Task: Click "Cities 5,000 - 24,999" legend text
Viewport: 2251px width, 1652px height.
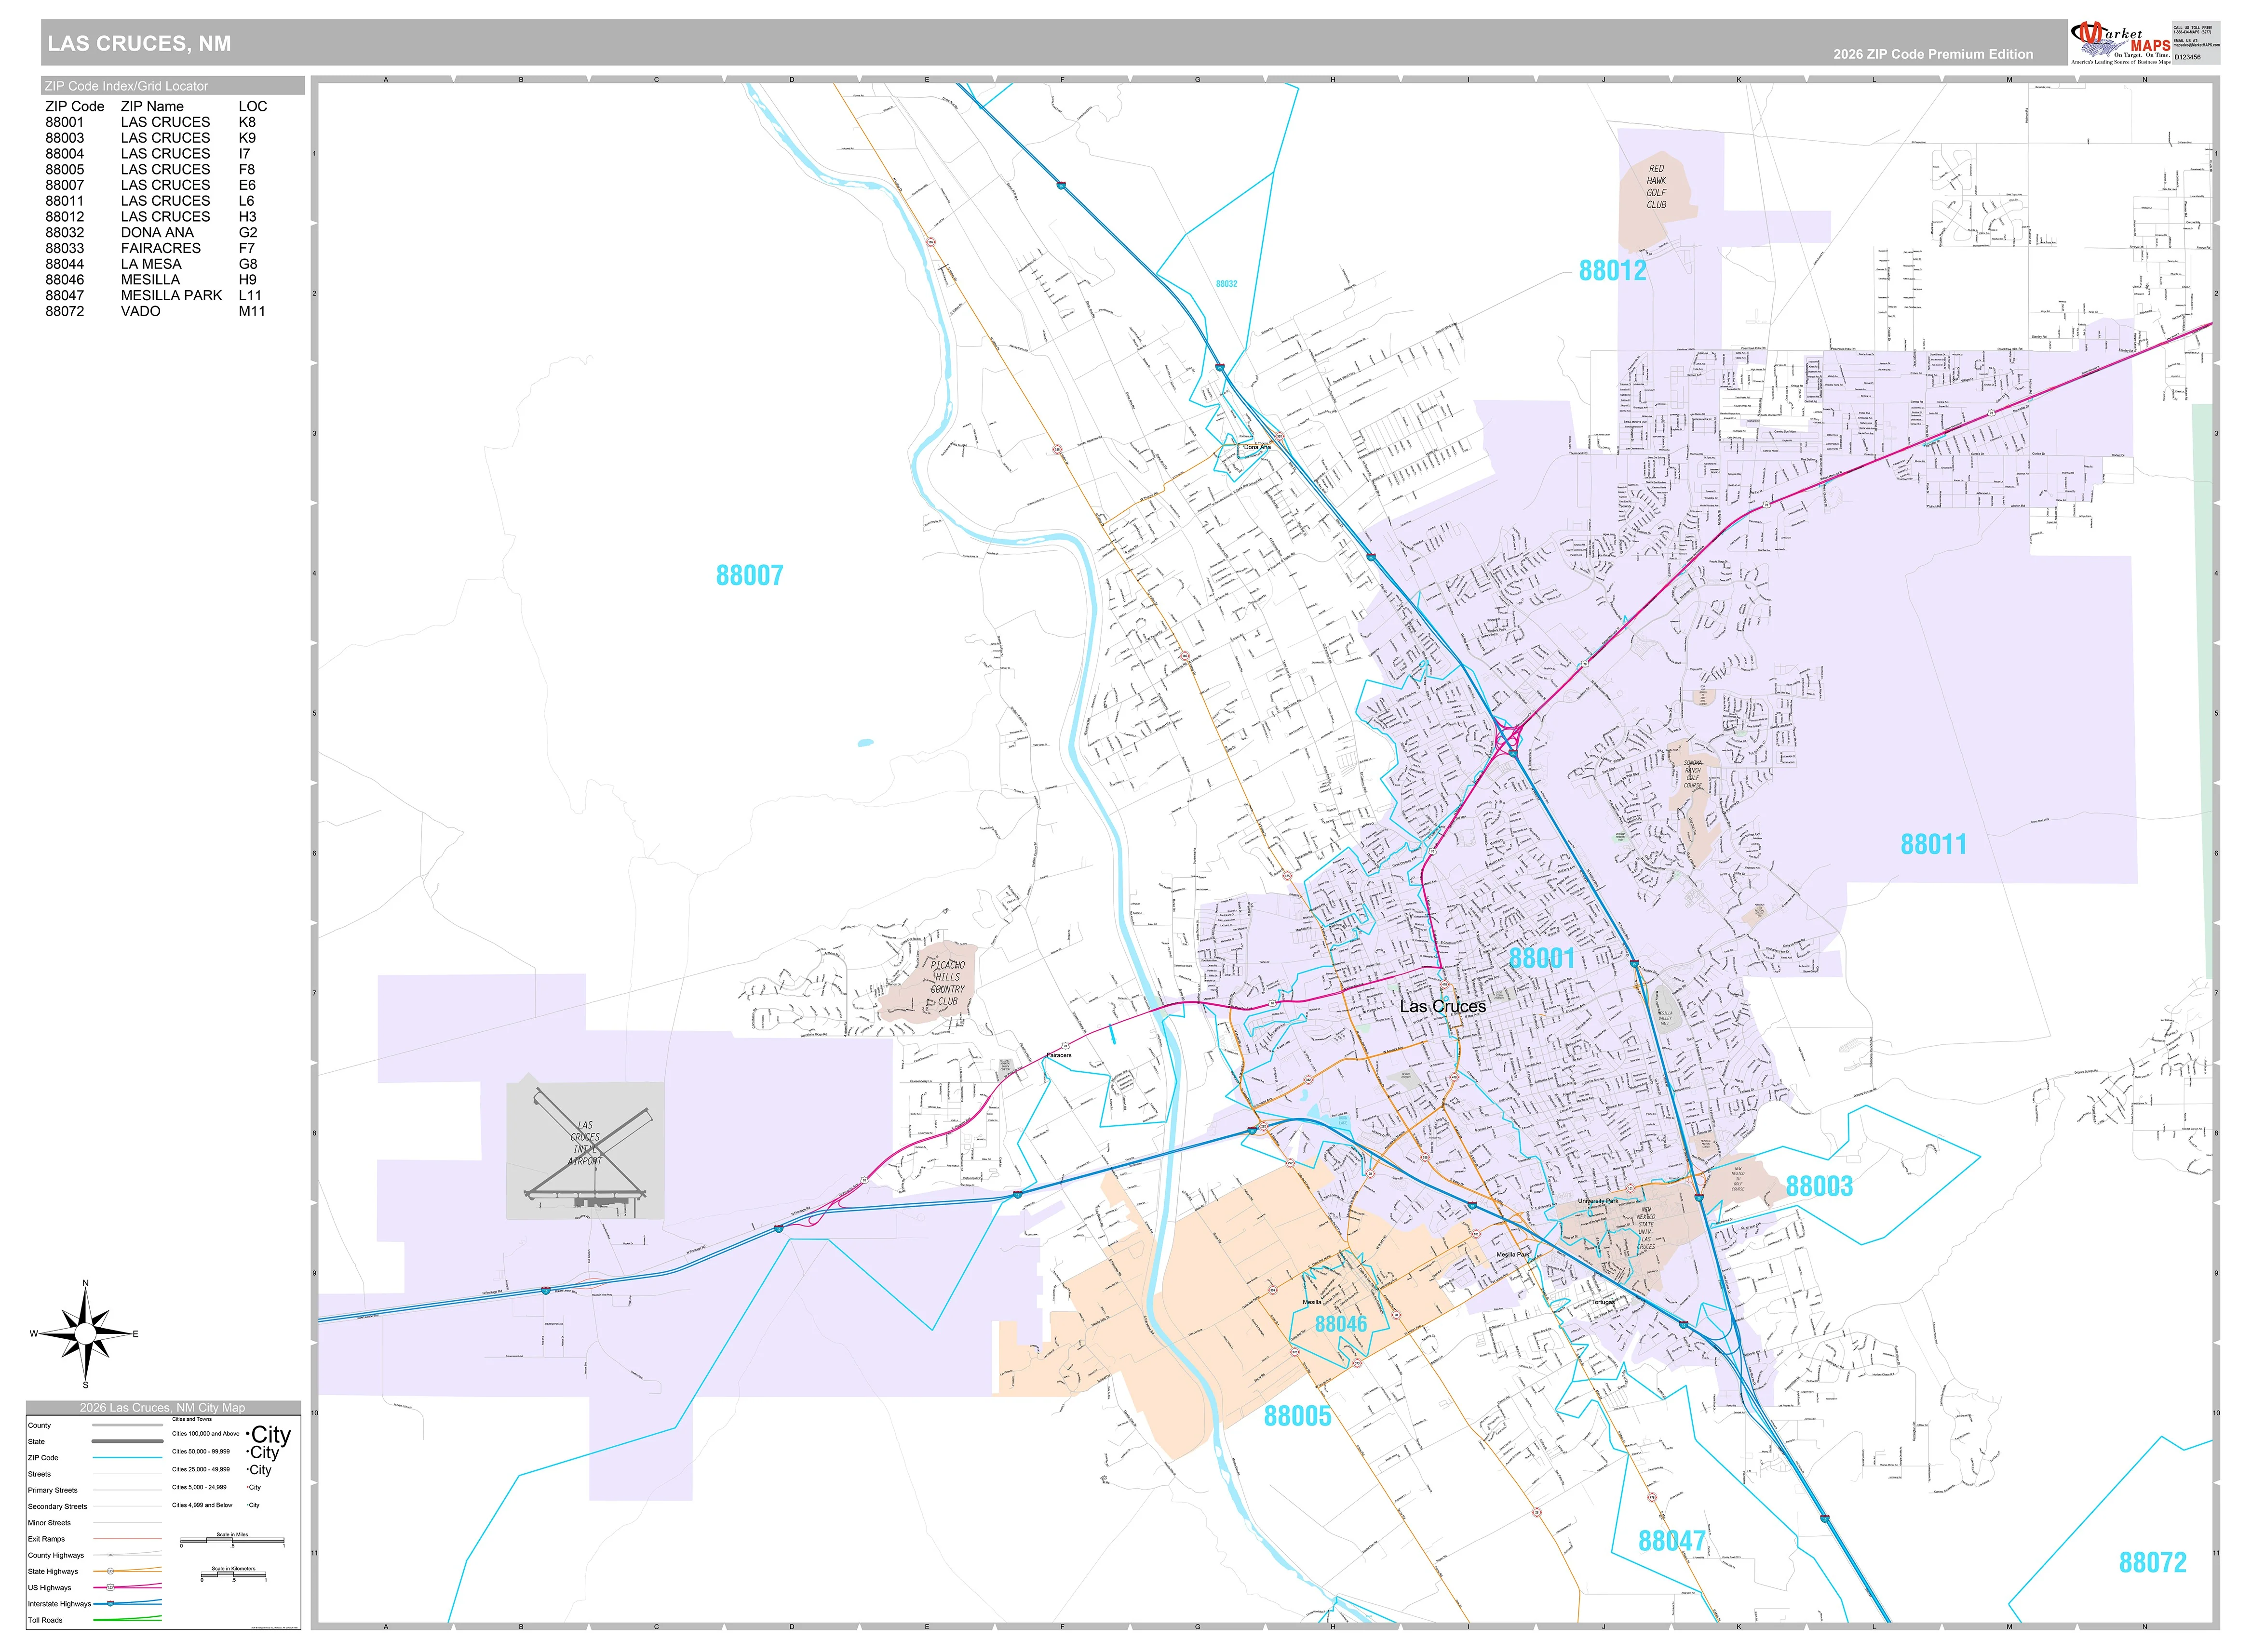Action: (x=199, y=1487)
